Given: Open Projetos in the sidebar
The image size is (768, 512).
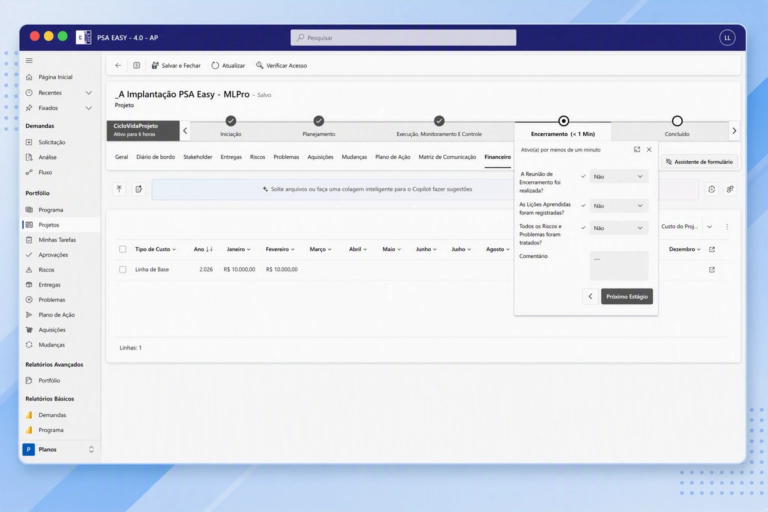Looking at the screenshot, I should (x=60, y=224).
